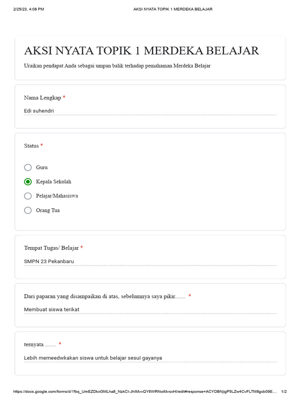Click the Nama Lengkap field containing Edi suhendri
Screen dimensions: 300x401
point(150,111)
